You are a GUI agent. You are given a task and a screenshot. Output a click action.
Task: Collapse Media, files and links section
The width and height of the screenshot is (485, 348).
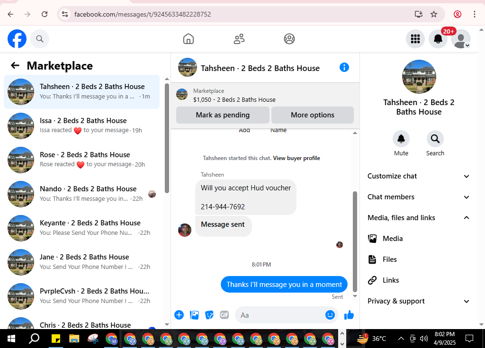point(419,218)
